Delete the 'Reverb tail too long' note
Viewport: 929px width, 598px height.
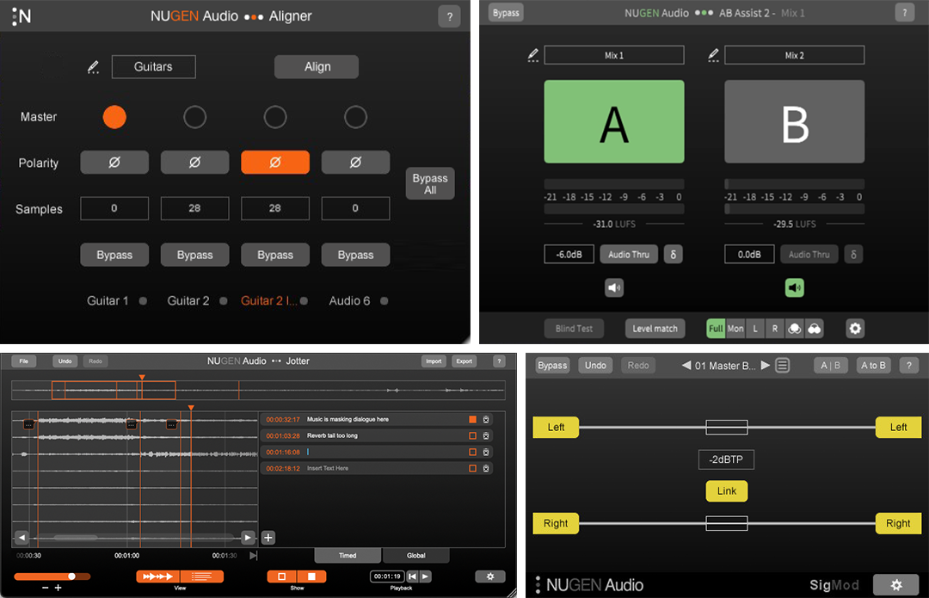(486, 435)
